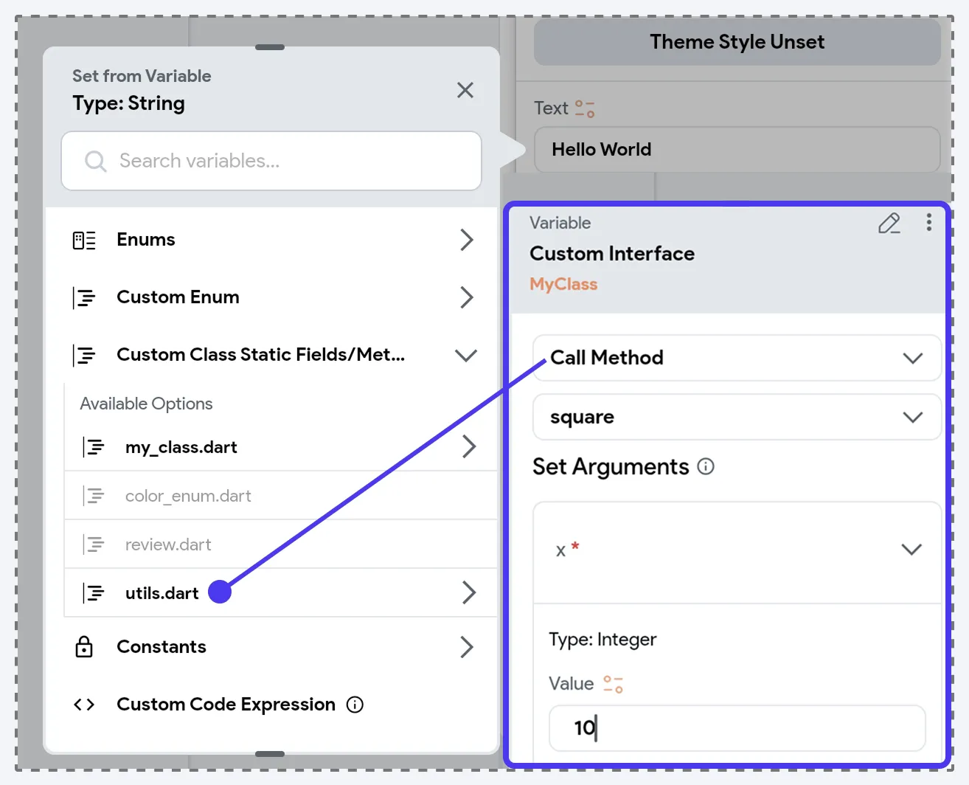Click the Custom Class Static Fields icon
Image resolution: width=969 pixels, height=785 pixels.
(85, 355)
